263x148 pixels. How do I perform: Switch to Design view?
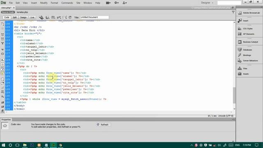point(23,17)
